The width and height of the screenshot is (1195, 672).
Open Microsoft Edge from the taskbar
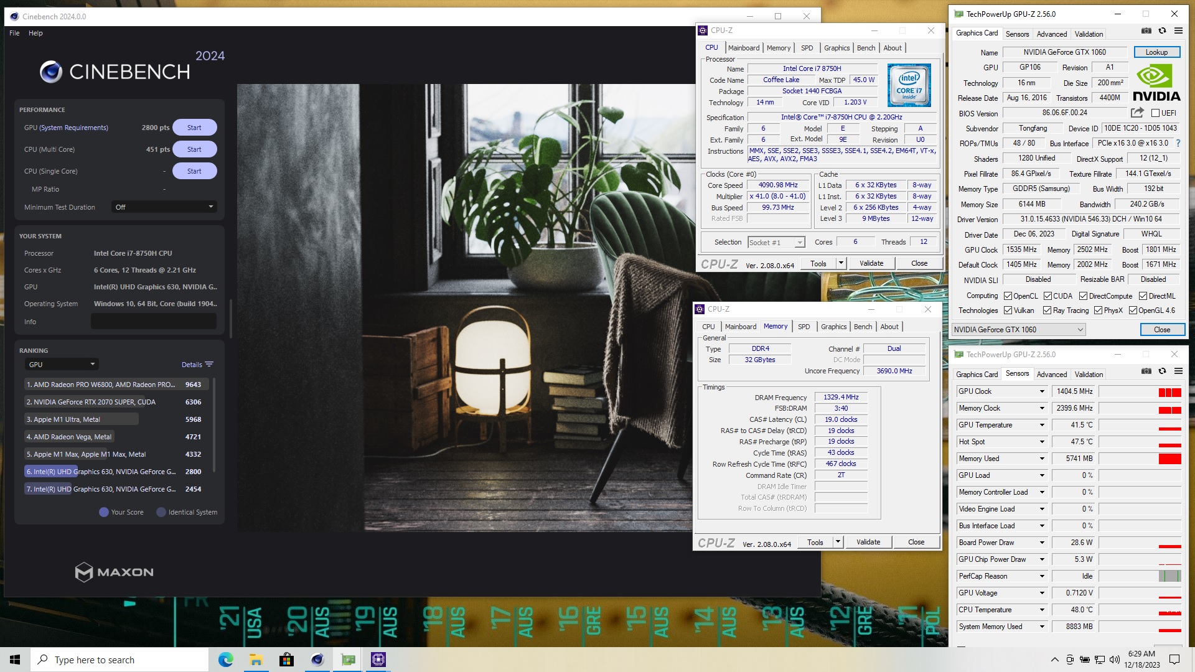click(x=225, y=660)
